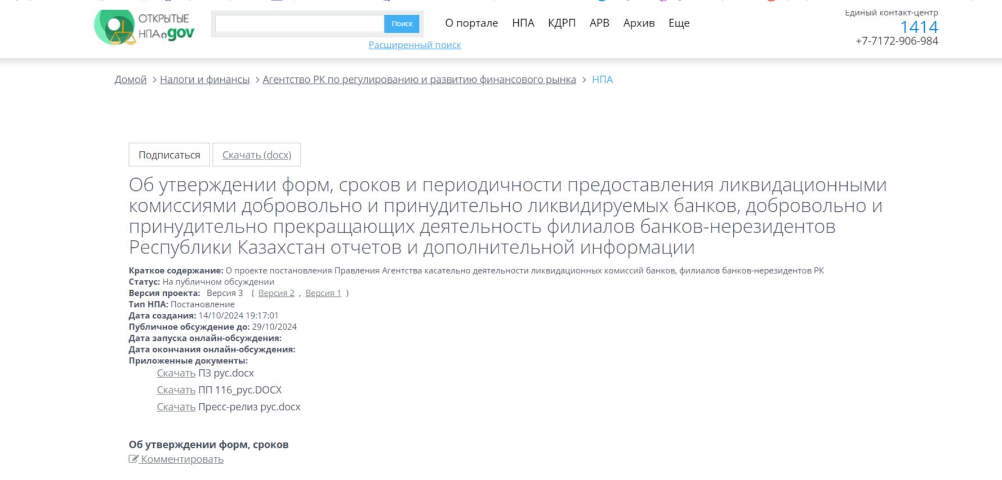
Task: Click the Об утверждении форм, сроков subheading
Action: coord(208,445)
